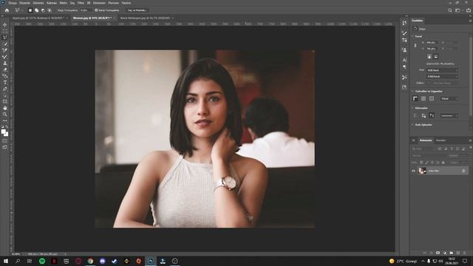
Task: Create a new layer group folder
Action: coord(452,253)
